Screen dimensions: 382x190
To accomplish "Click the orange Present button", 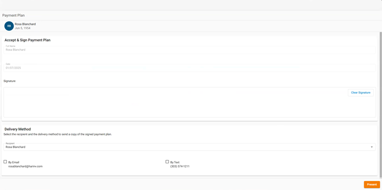I will [372, 185].
